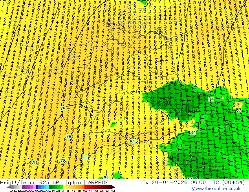Pick the bright yellow legend swatch above 0
This screenshot has height=192, width=249.
click(x=64, y=187)
